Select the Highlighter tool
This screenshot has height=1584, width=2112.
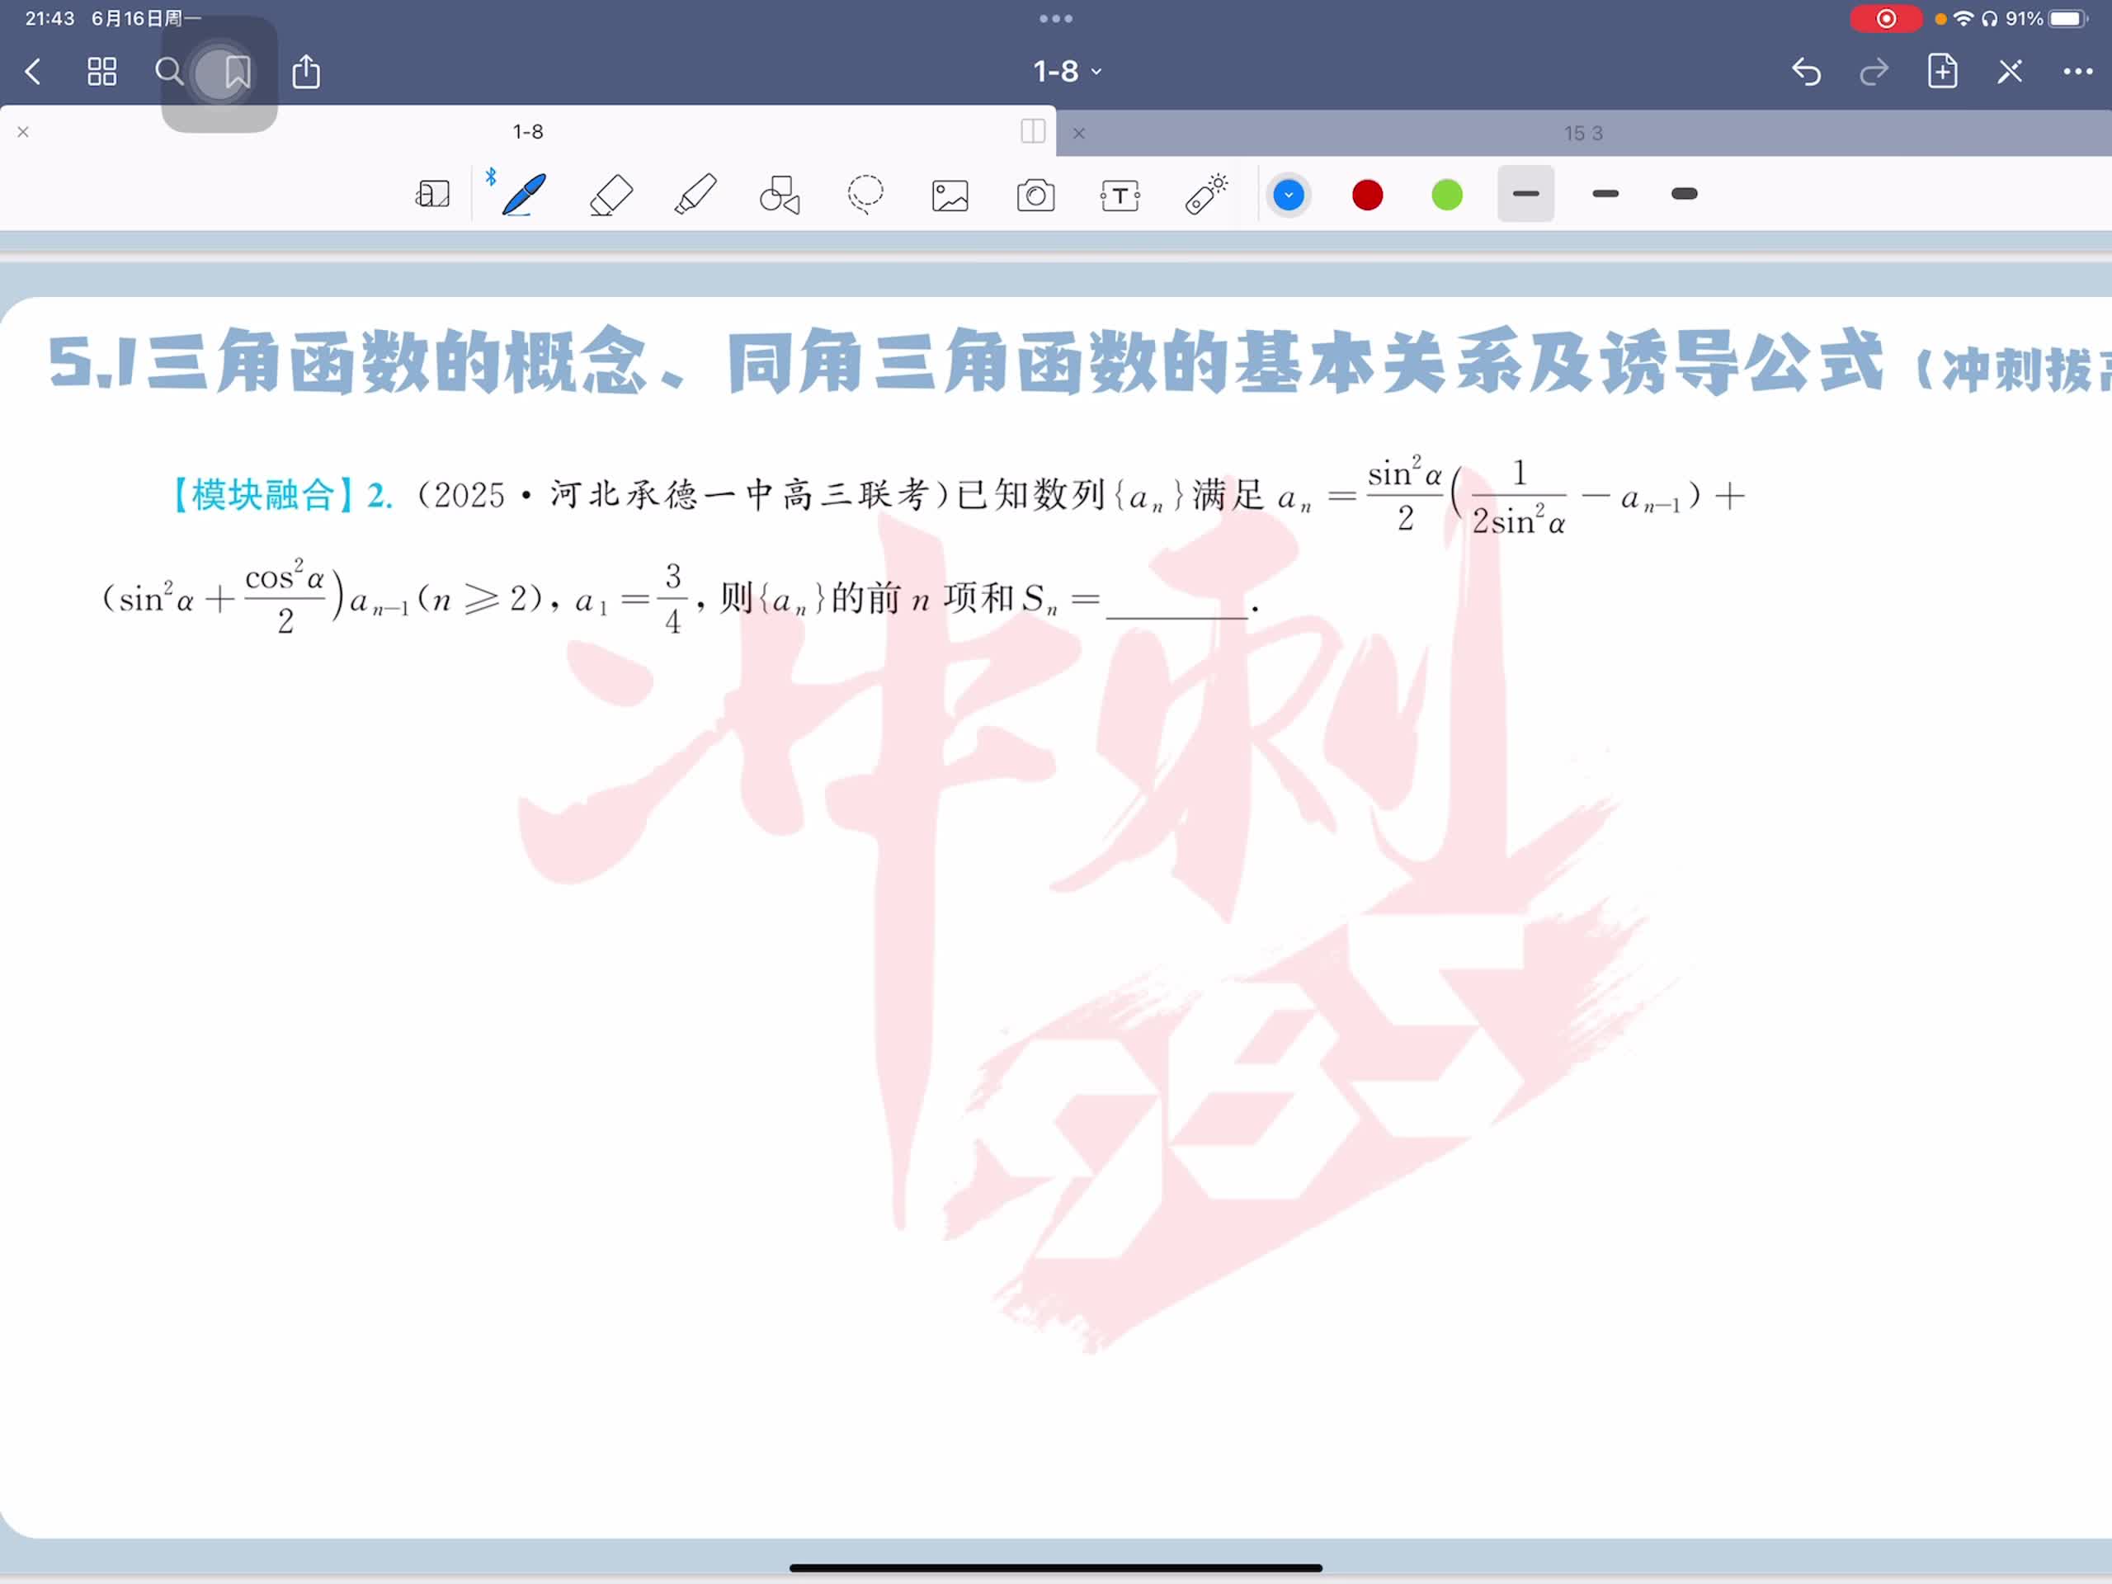pos(695,195)
